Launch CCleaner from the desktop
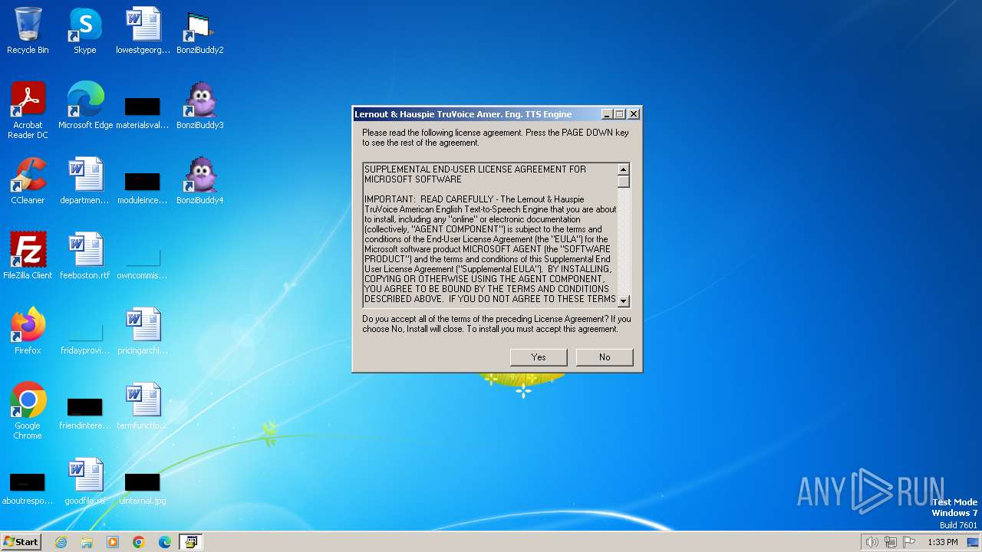Viewport: 982px width, 552px height. 28,181
